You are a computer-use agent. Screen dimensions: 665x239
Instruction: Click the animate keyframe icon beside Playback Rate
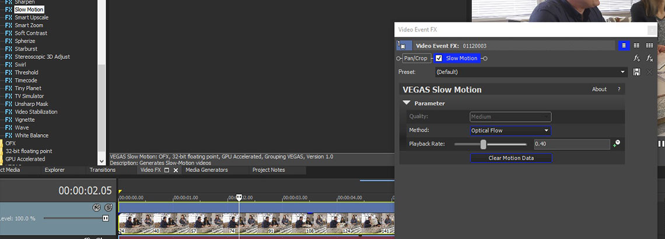[616, 144]
